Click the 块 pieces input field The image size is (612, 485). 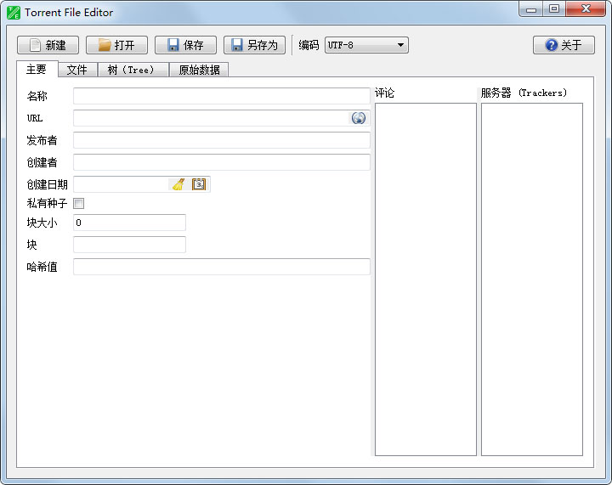click(x=129, y=245)
